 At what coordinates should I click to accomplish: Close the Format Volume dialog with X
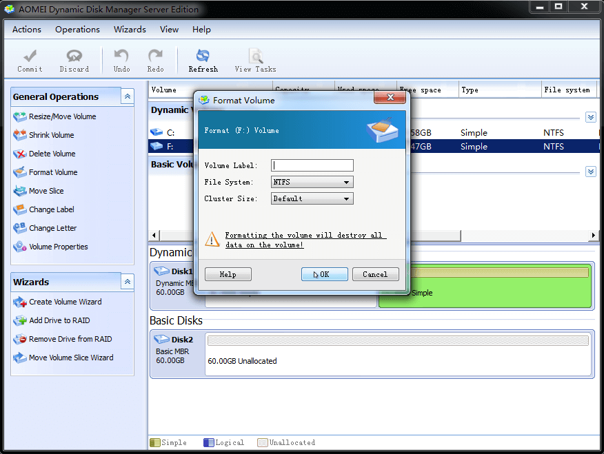pyautogui.click(x=390, y=97)
